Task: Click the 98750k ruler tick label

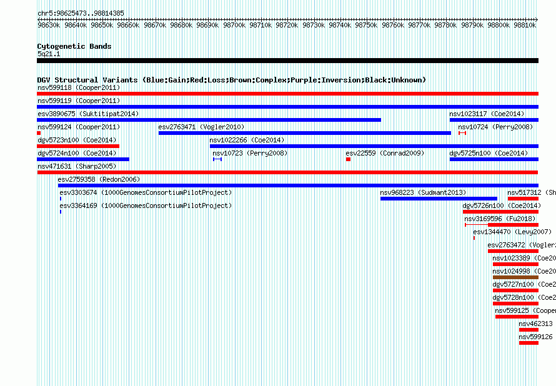Action: click(366, 25)
